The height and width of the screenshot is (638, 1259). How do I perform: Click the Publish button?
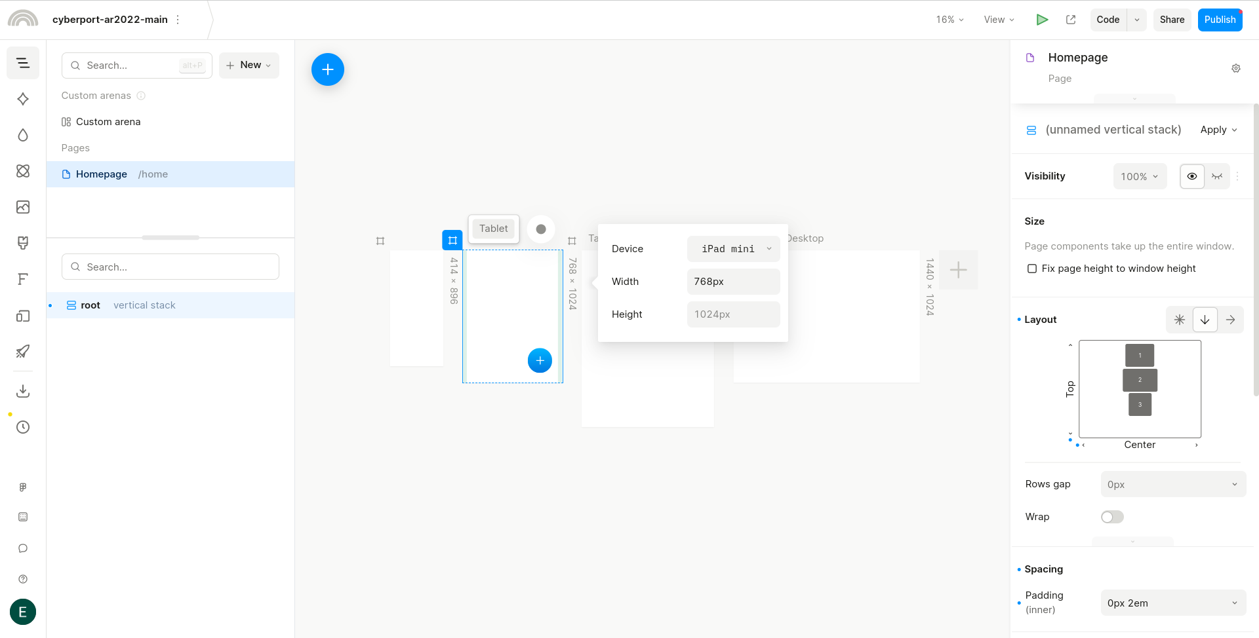[1220, 20]
